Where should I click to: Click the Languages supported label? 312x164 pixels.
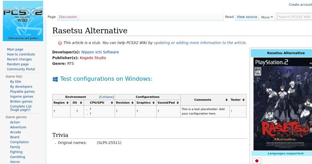pos(286,154)
